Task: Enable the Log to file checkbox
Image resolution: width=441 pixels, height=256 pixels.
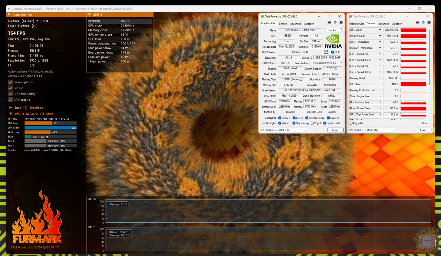Action: tap(351, 123)
